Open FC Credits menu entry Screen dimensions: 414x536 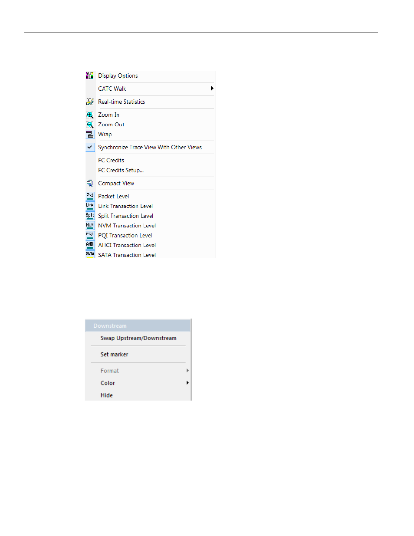(x=111, y=160)
